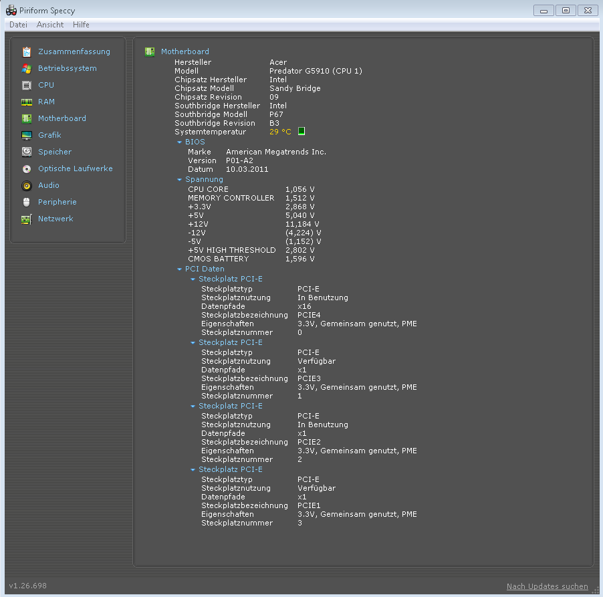The height and width of the screenshot is (597, 603).
Task: Click the American Megatrends Inc. BIOS brand
Action: pyautogui.click(x=276, y=152)
